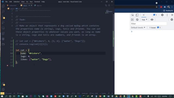Click the remote window indicator in status bar
The width and height of the screenshot is (174, 98).
click(2, 93)
